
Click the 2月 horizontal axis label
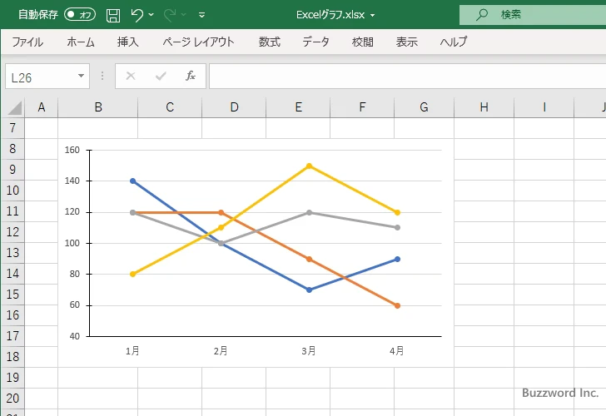click(221, 351)
